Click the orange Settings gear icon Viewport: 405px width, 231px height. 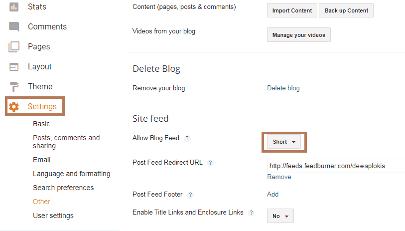point(14,107)
